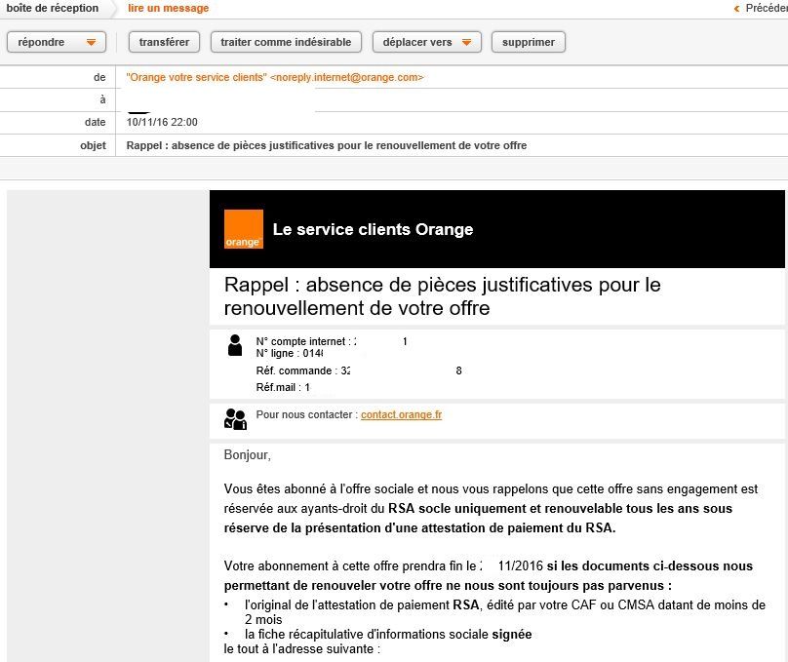Select the lire un message tab
This screenshot has width=788, height=662.
pyautogui.click(x=168, y=8)
